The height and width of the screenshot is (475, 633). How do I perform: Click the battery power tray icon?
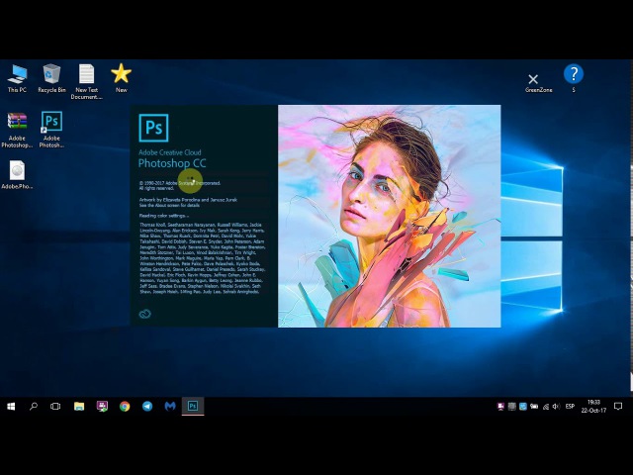pyautogui.click(x=534, y=407)
